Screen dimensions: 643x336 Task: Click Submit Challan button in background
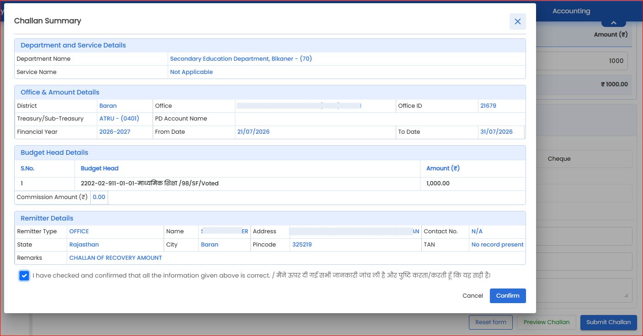point(608,322)
